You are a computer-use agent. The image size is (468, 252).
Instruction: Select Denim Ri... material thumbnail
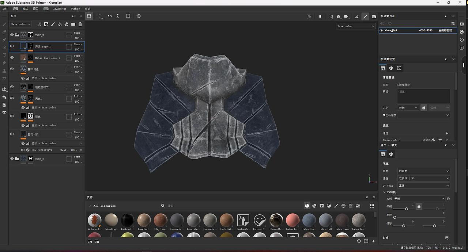(x=276, y=220)
